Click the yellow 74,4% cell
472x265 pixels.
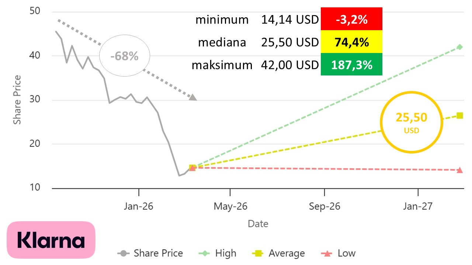pos(351,42)
